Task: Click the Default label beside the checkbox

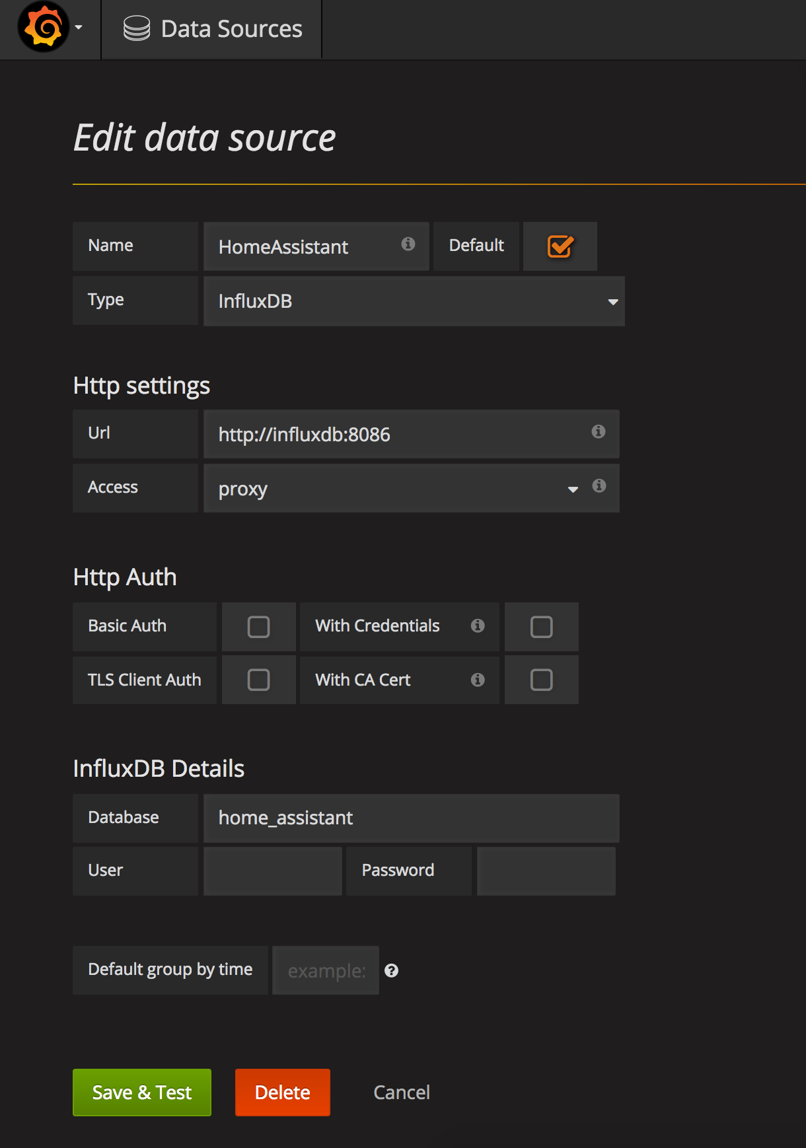Action: coord(476,246)
